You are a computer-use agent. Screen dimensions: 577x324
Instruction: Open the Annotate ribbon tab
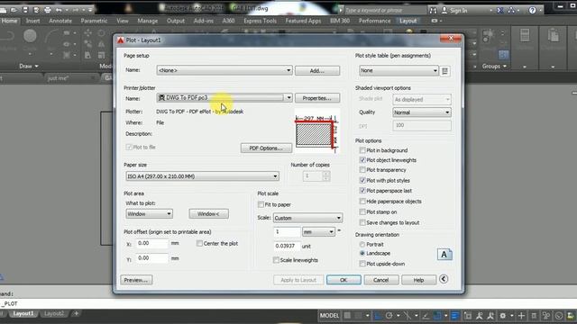(x=60, y=21)
